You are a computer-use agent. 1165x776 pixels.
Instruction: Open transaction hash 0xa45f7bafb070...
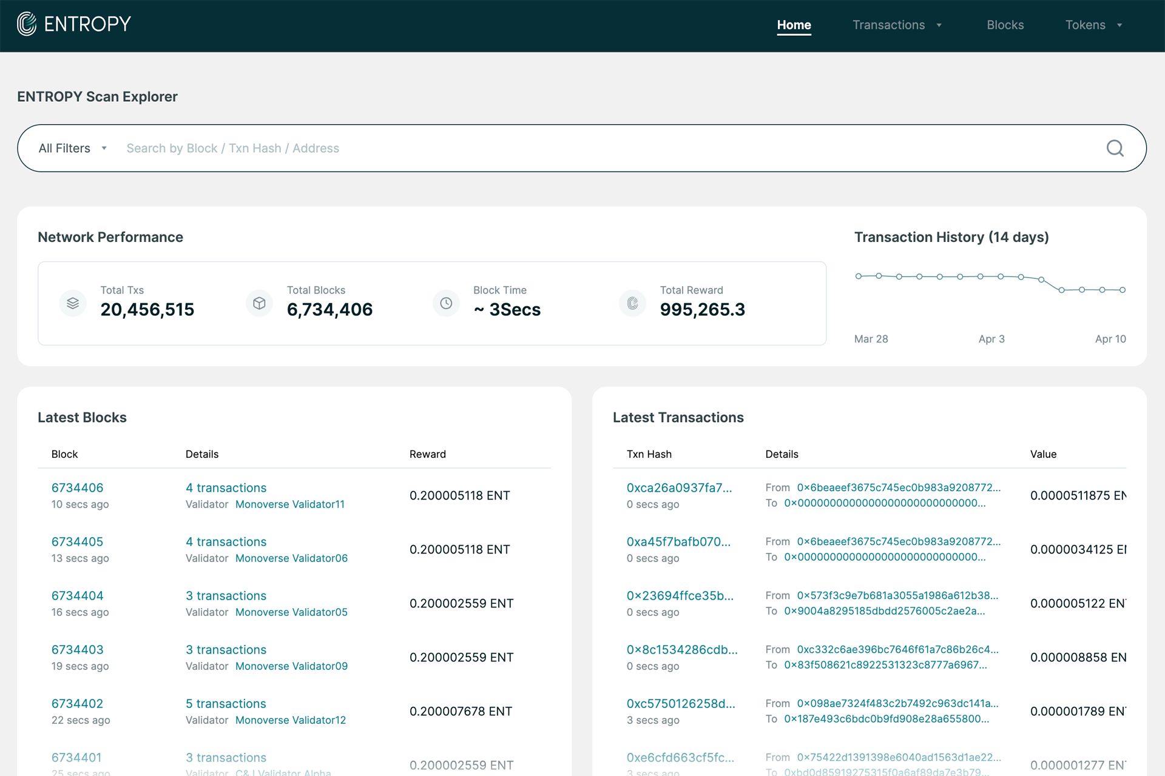pos(678,541)
